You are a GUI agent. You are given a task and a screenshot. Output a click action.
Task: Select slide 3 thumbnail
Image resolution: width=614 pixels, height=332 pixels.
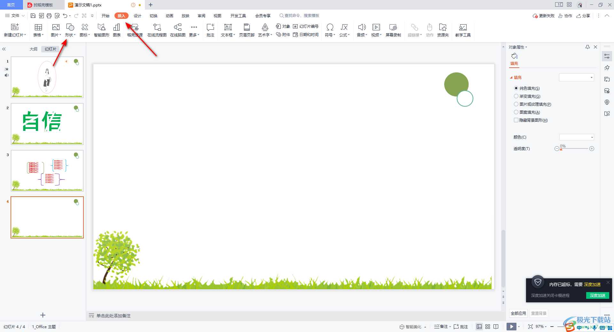pyautogui.click(x=47, y=171)
